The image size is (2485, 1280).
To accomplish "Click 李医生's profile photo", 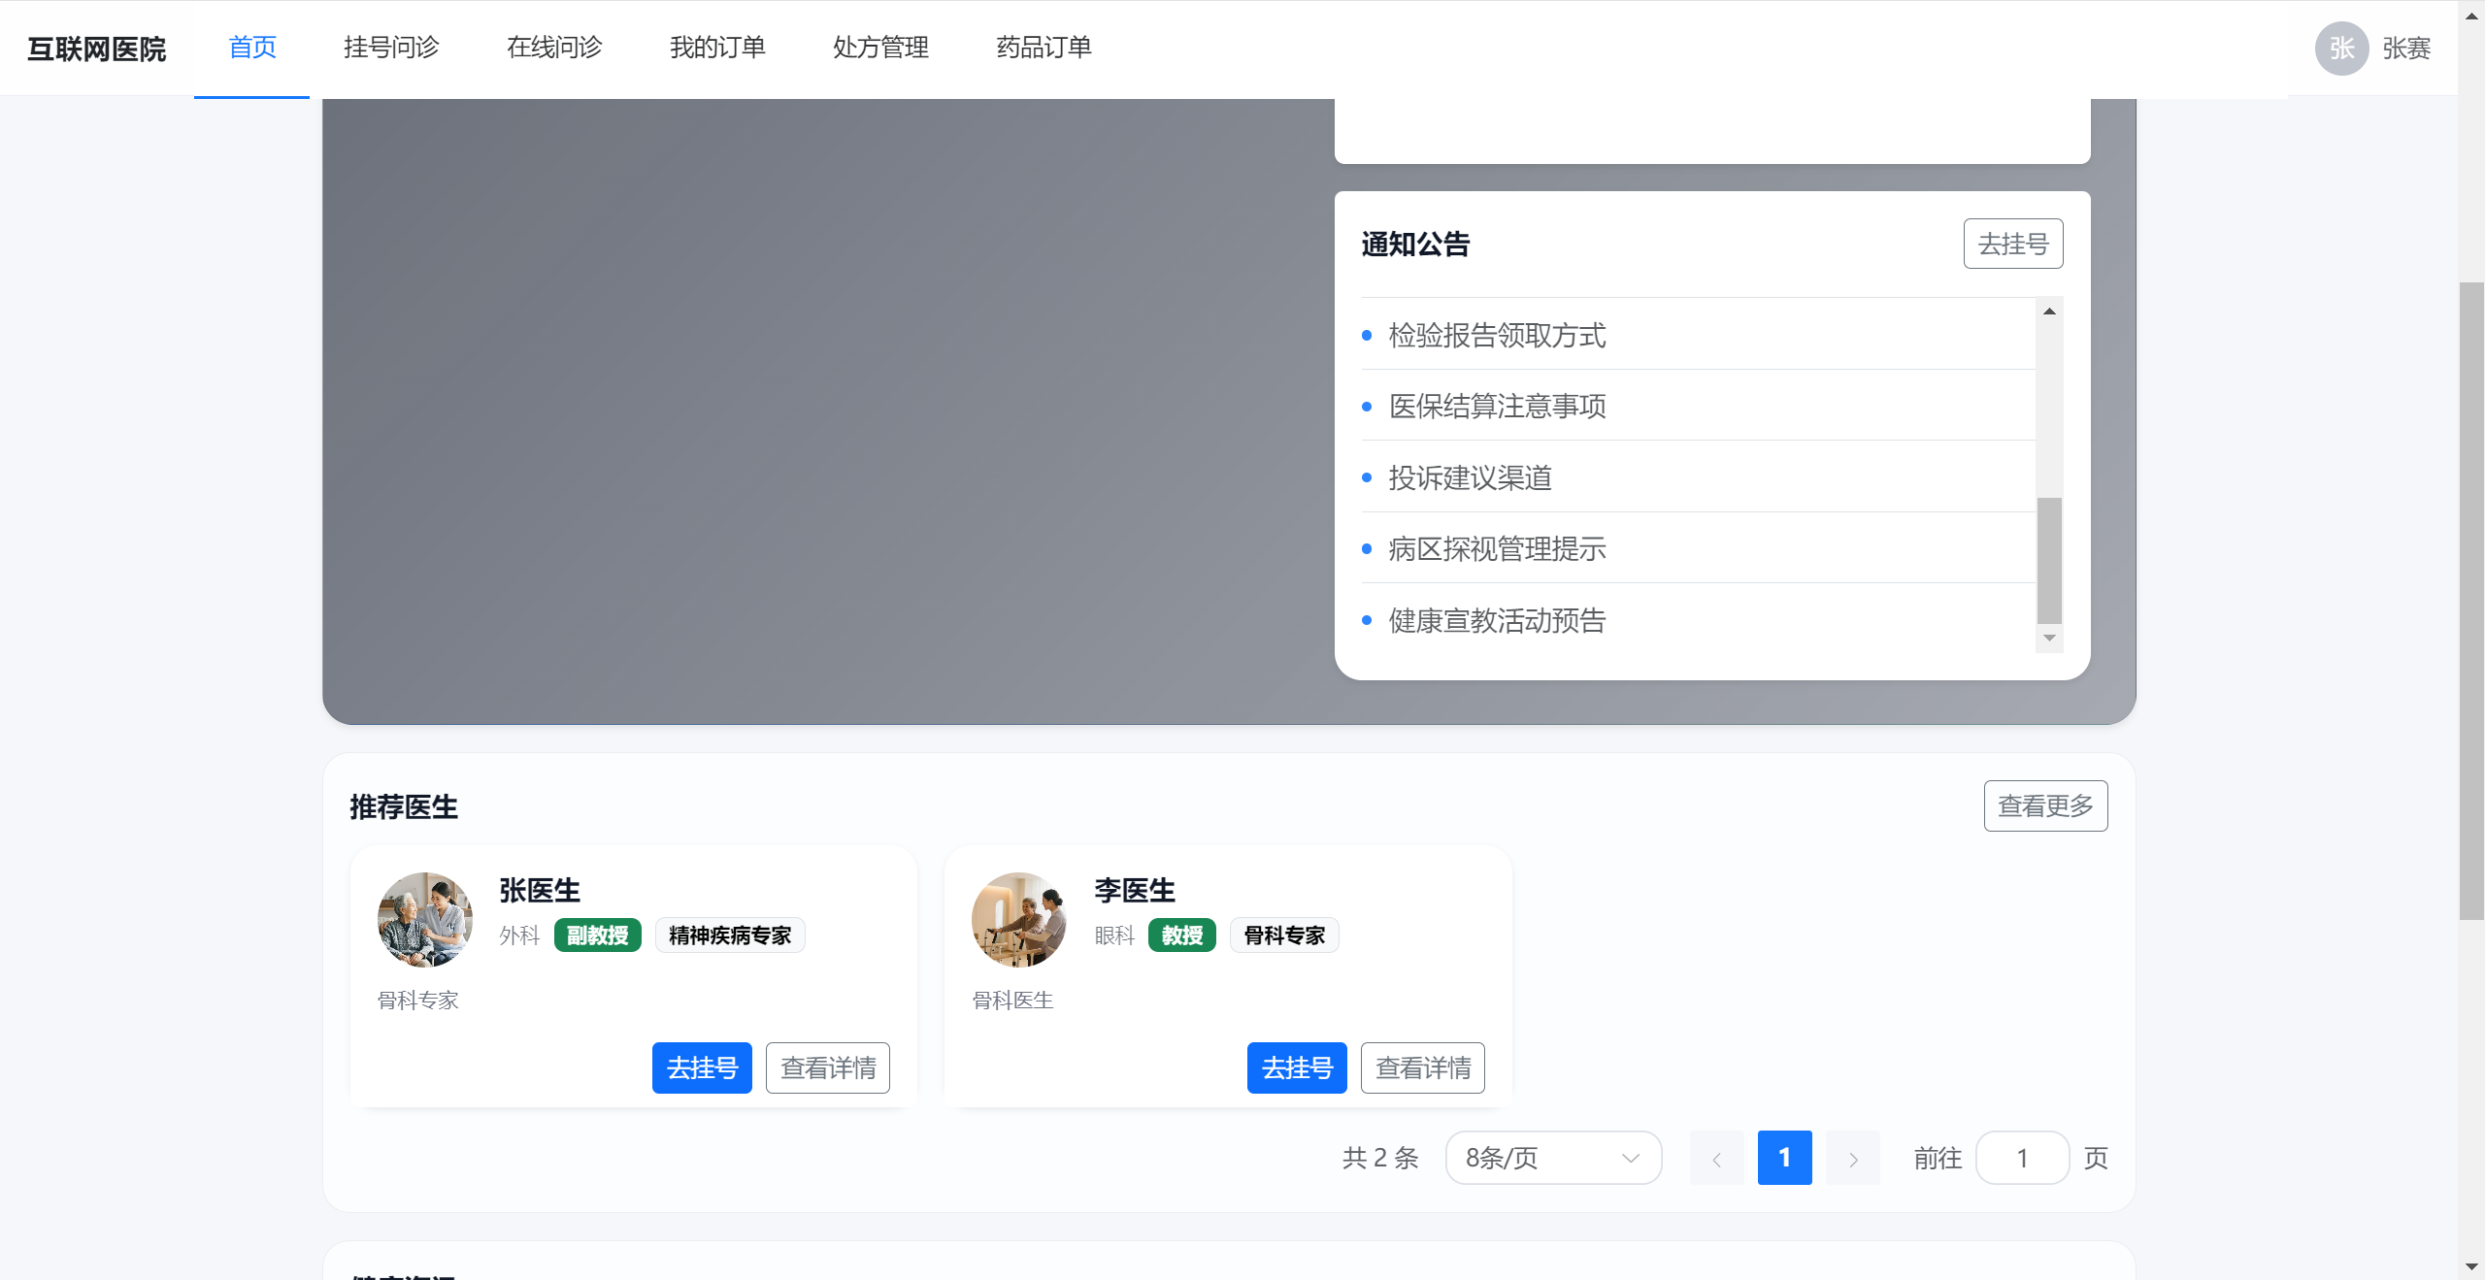I will coord(1018,919).
